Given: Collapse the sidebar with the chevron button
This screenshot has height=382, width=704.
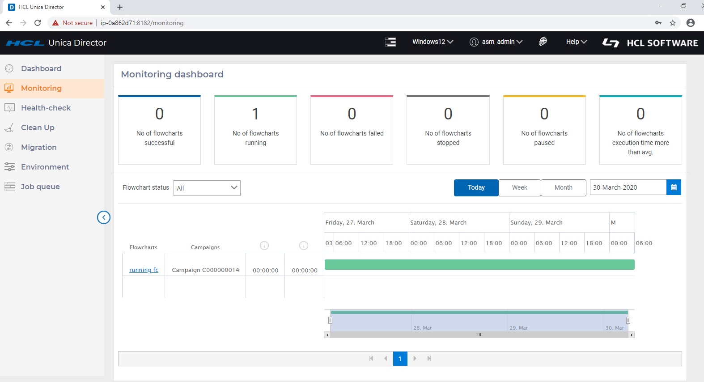Looking at the screenshot, I should click(x=104, y=217).
